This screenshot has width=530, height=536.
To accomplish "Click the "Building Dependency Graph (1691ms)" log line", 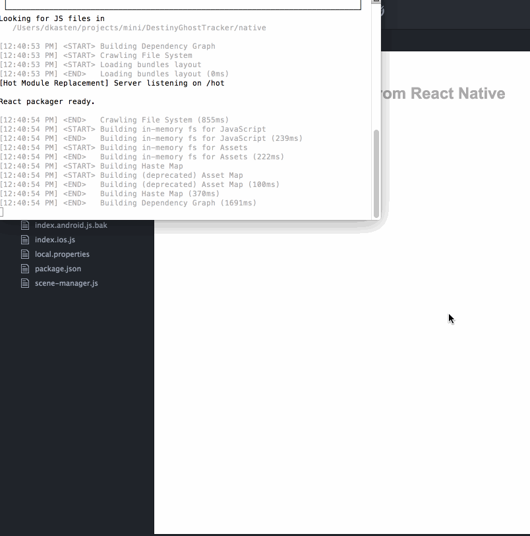I will point(178,203).
